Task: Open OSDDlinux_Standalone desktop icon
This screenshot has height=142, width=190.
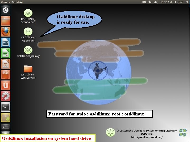Action: point(28,13)
